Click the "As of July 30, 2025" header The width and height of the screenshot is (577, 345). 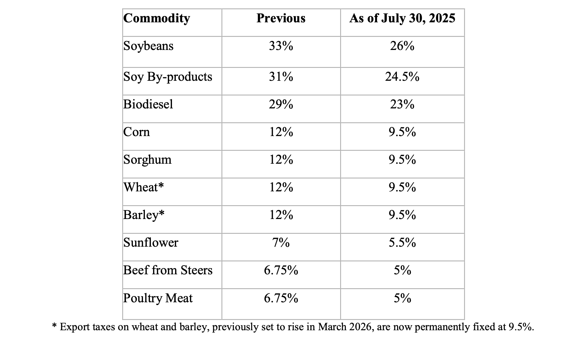point(402,18)
